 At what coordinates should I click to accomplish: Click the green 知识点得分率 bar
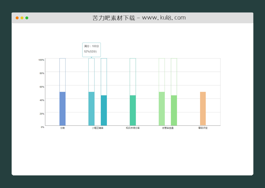point(132,110)
